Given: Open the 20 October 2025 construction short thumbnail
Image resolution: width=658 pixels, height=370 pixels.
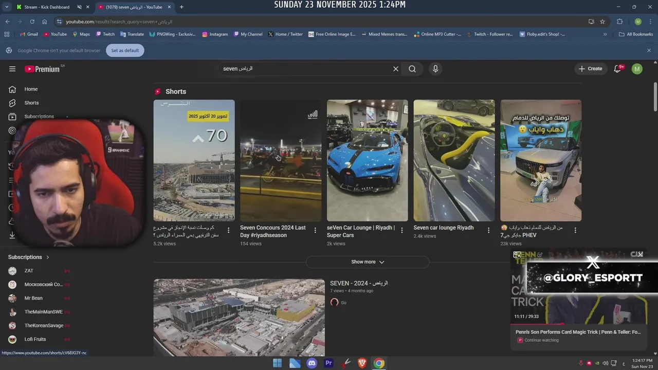Looking at the screenshot, I should [194, 160].
